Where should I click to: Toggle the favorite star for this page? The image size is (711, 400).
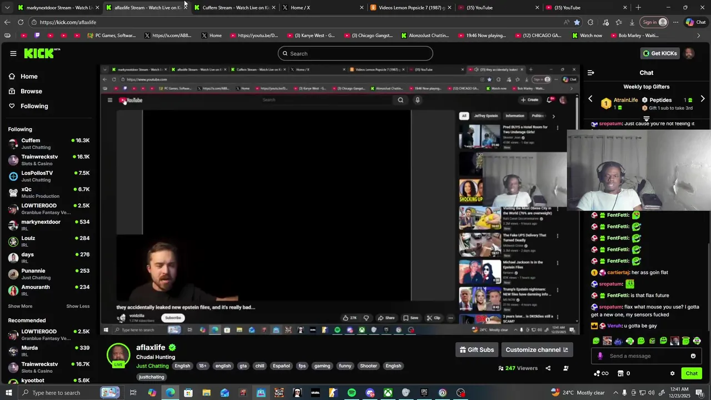click(x=577, y=22)
